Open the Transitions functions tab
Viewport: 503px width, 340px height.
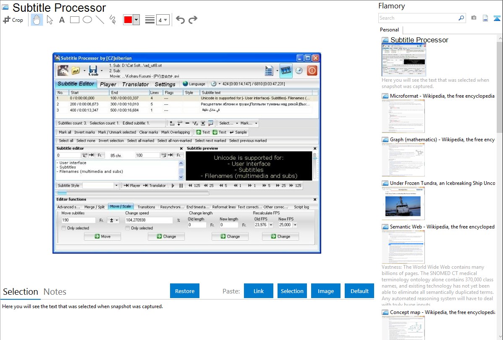(x=146, y=207)
